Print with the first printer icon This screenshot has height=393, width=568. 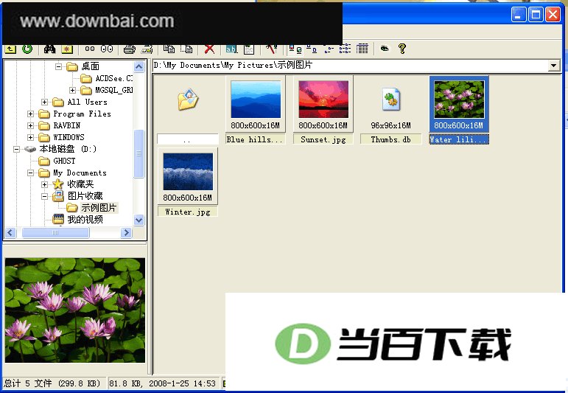tap(130, 49)
